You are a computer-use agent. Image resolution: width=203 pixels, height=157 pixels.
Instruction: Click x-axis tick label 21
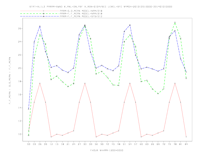68,144
